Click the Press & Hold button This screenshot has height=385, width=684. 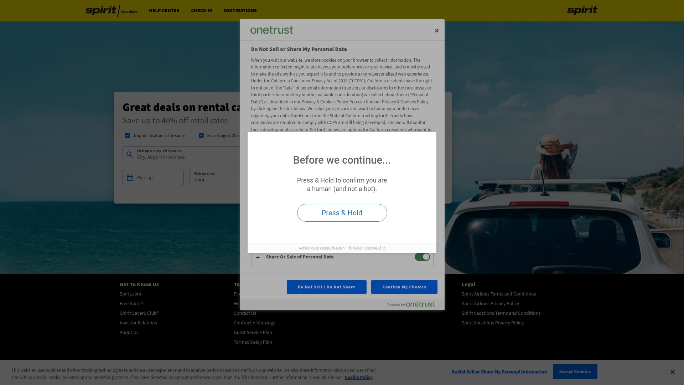click(342, 213)
